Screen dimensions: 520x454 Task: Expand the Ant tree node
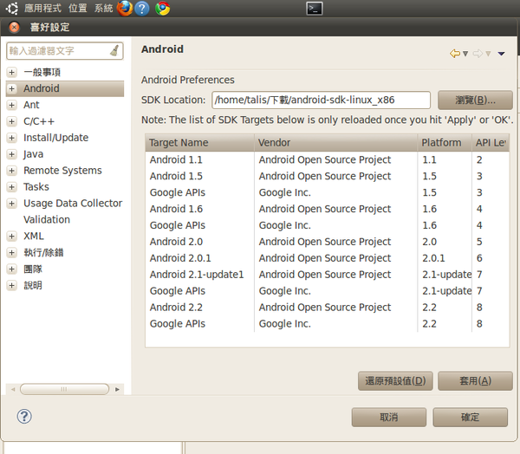[11, 105]
